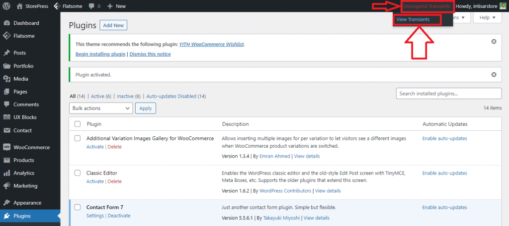Check the Contact Form 7 plugin checkbox
Viewport: 509px width, 226px height.
point(77,207)
